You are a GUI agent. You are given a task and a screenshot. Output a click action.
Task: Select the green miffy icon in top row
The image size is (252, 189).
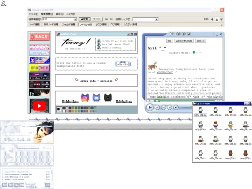[216, 112]
